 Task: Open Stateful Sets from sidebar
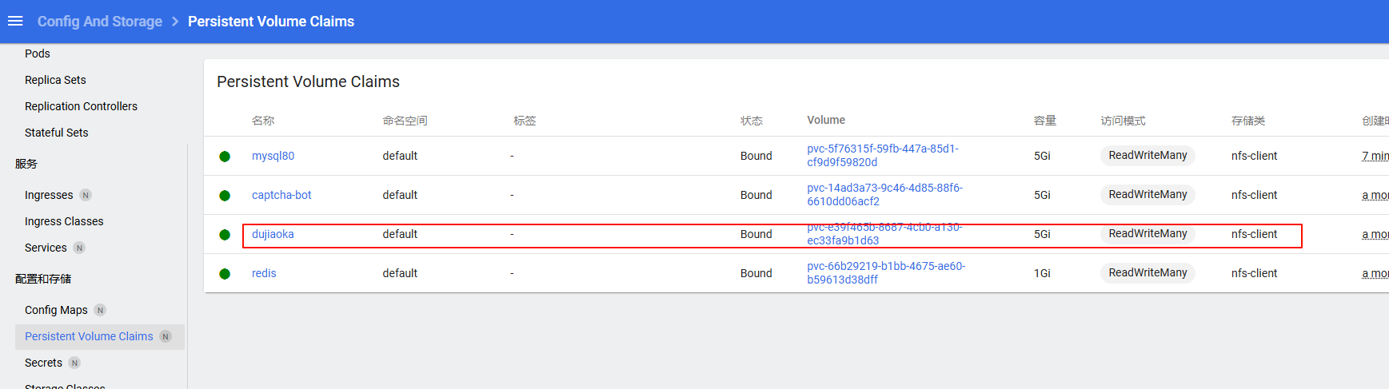(56, 133)
